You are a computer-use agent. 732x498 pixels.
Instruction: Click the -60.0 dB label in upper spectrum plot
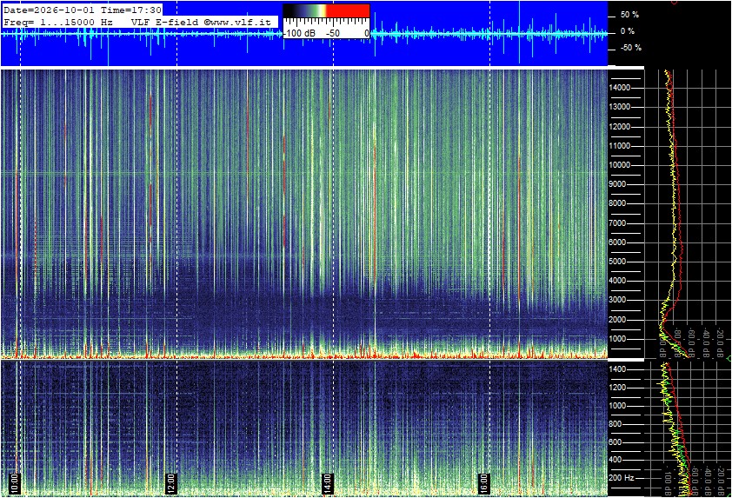tap(692, 343)
